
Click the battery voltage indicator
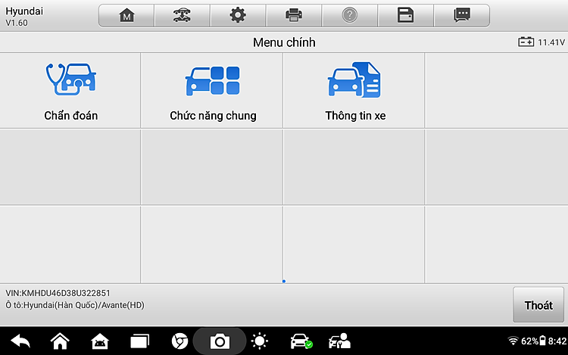[541, 42]
